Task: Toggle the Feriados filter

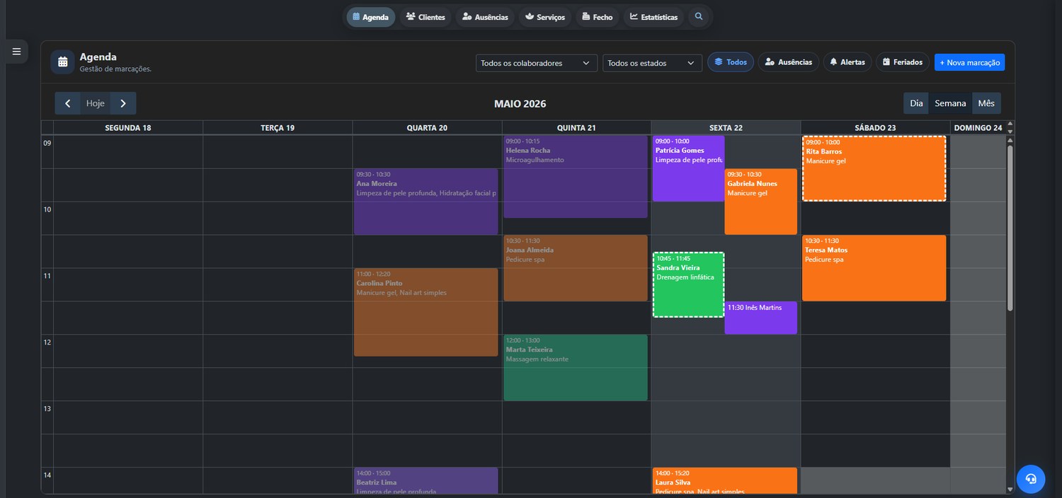Action: [903, 62]
